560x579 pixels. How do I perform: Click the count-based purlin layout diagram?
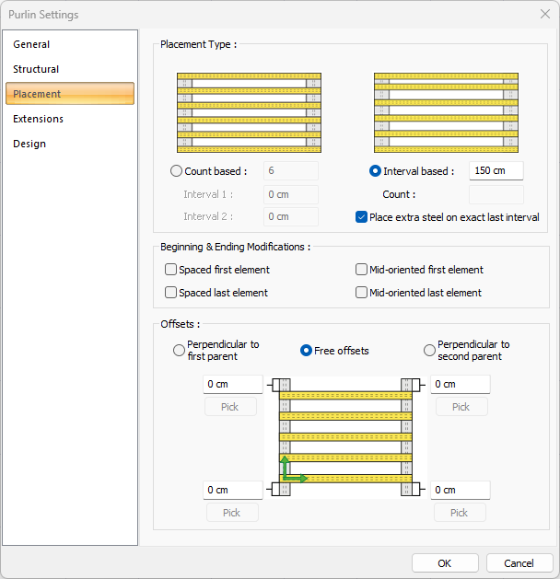pos(249,111)
